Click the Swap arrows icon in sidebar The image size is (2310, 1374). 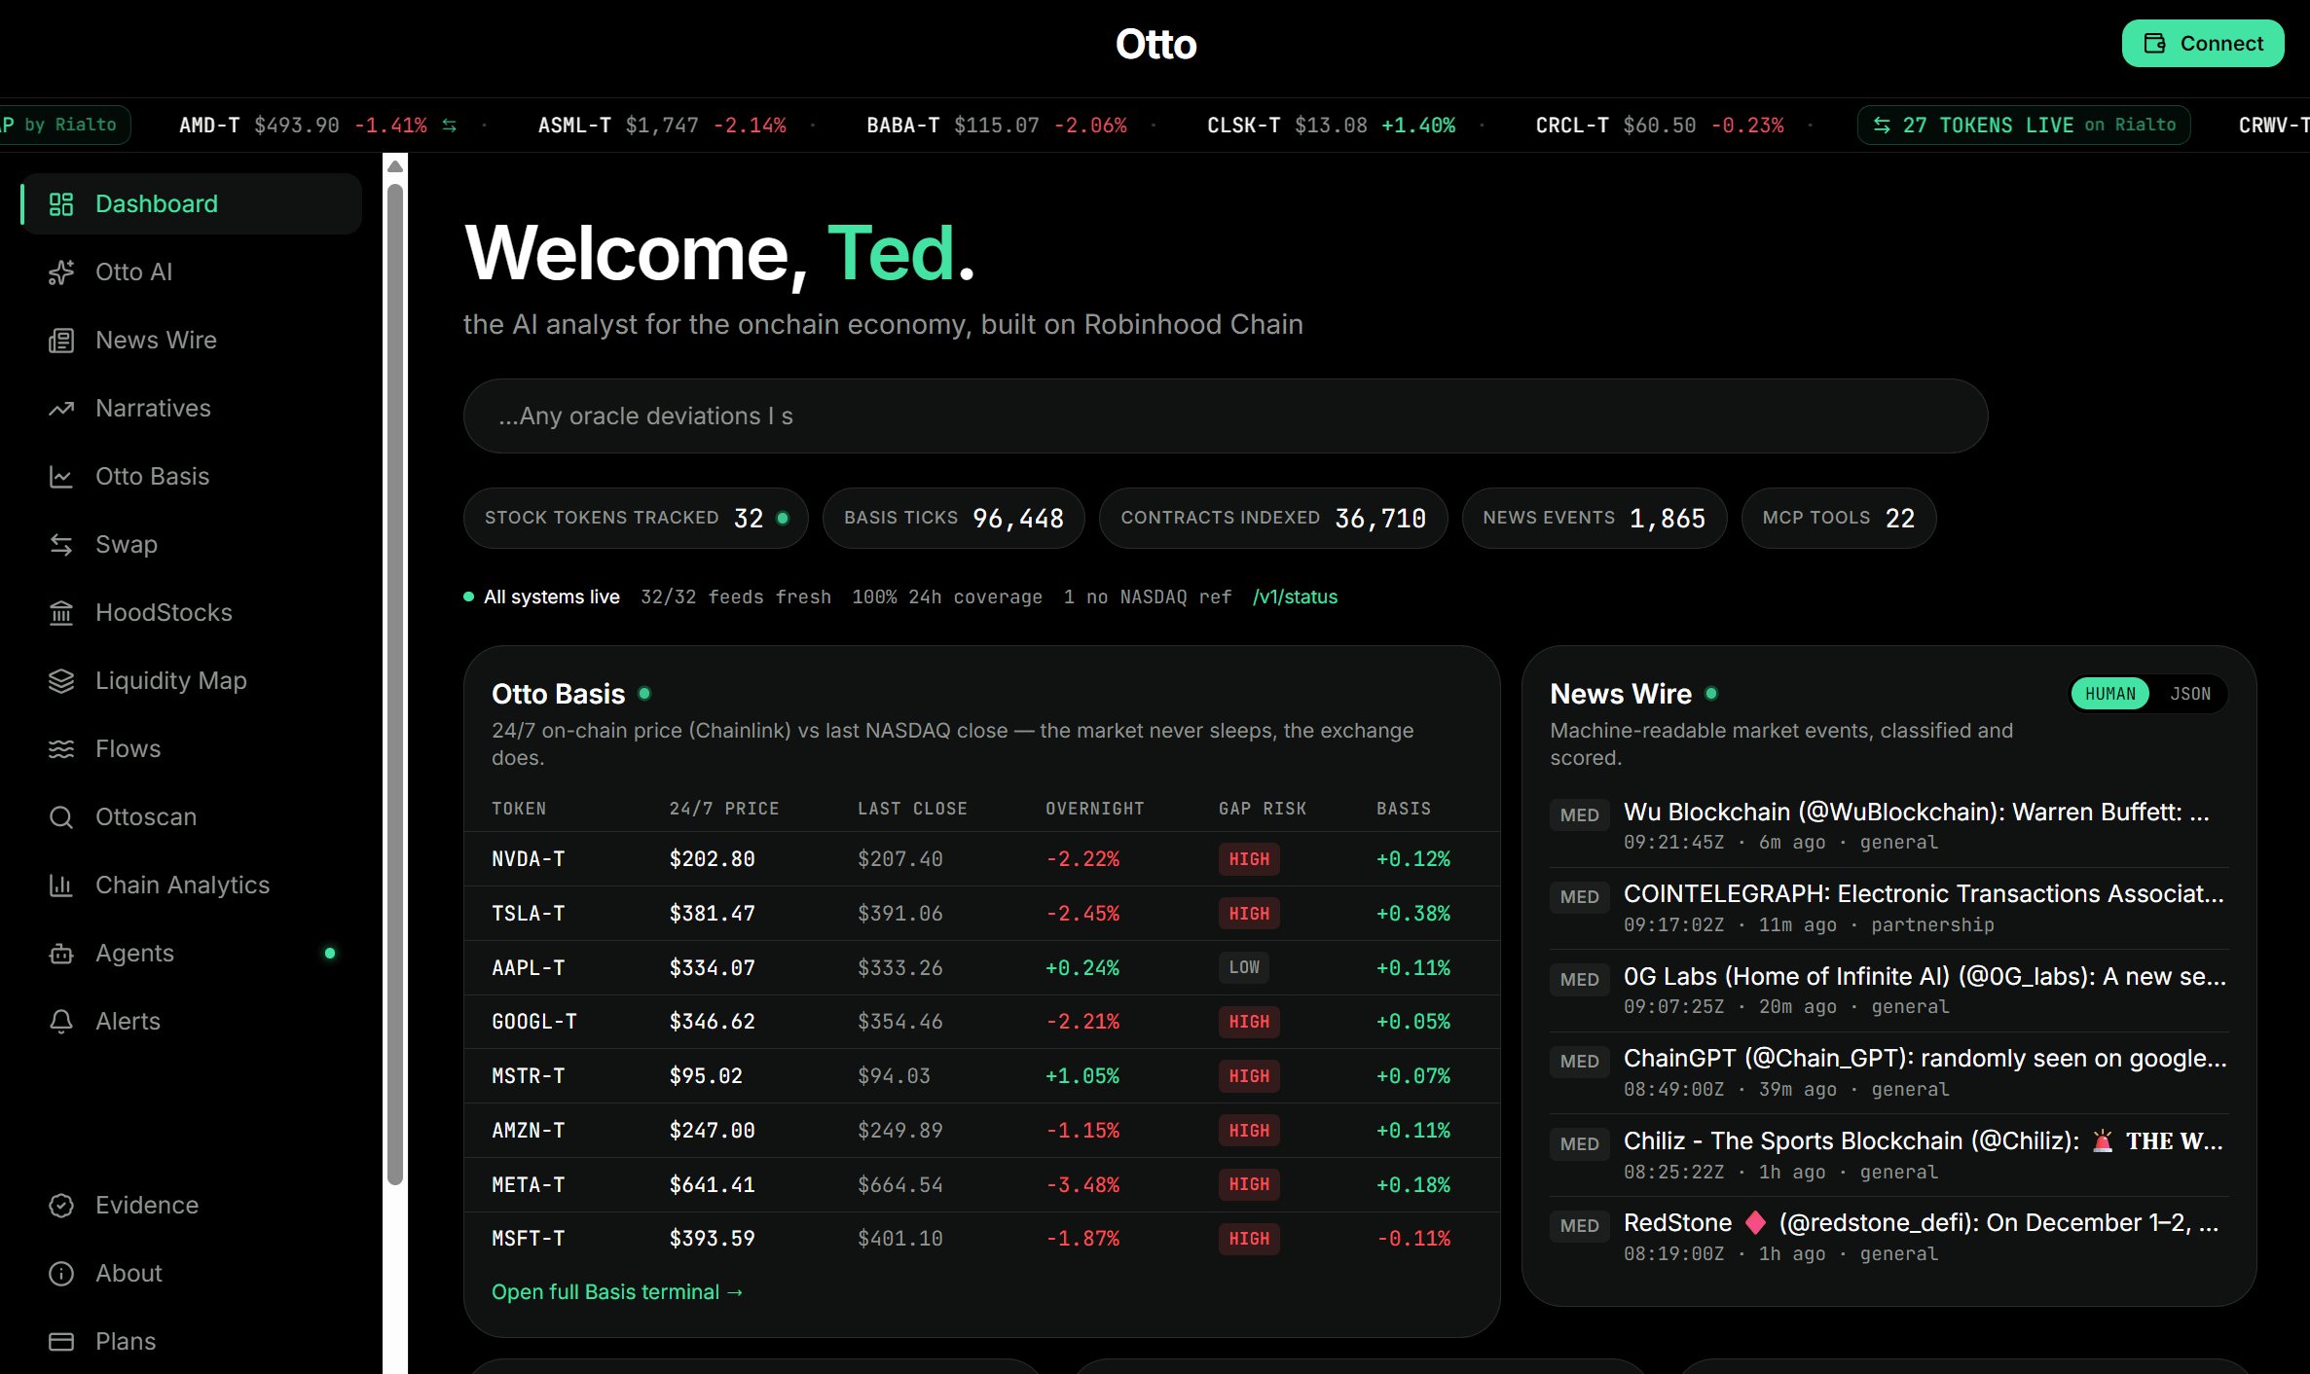(x=61, y=545)
